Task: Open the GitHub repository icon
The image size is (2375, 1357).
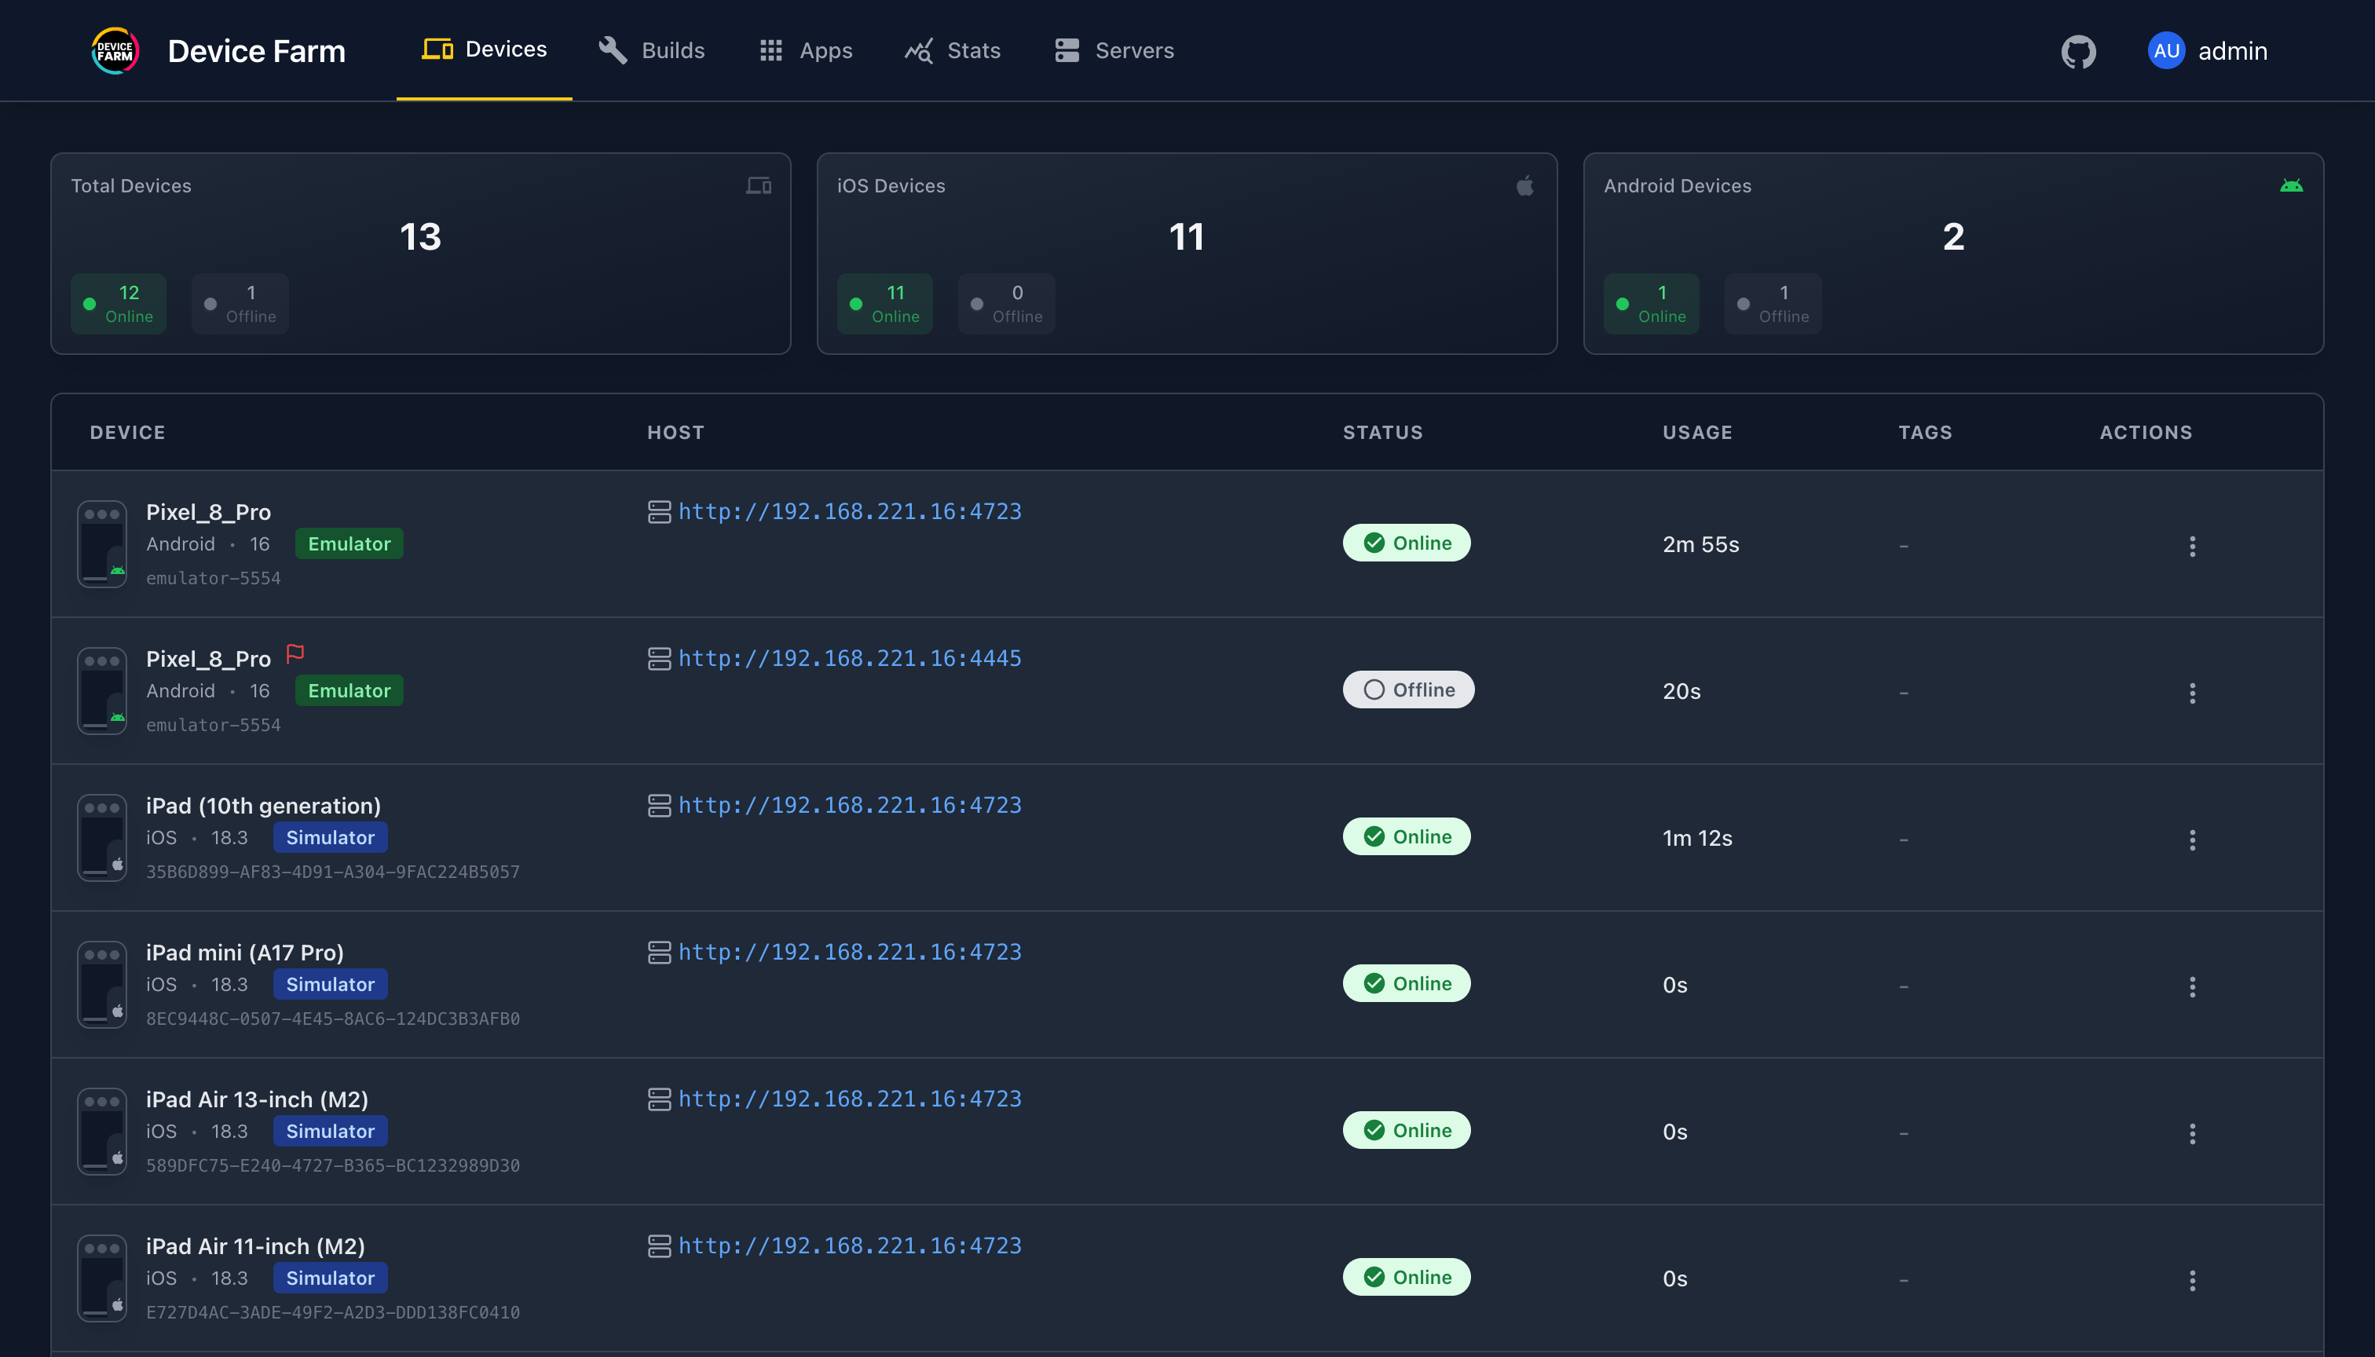Action: [2077, 51]
